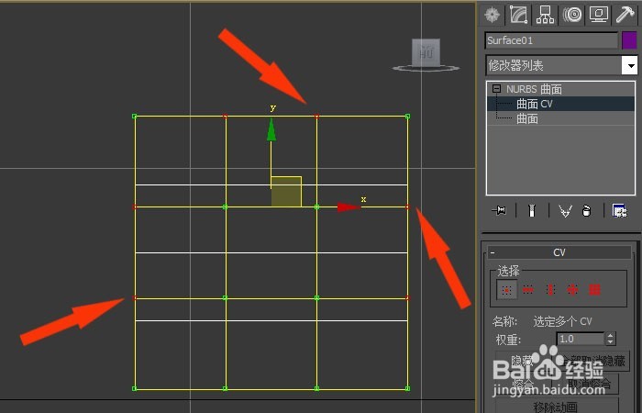
Task: Click Remove Modifier from stack icon
Action: coord(586,210)
